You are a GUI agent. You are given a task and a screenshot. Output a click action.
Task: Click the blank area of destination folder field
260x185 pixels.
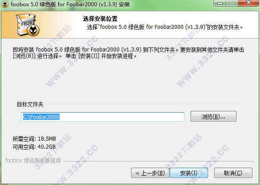pyautogui.click(x=122, y=117)
